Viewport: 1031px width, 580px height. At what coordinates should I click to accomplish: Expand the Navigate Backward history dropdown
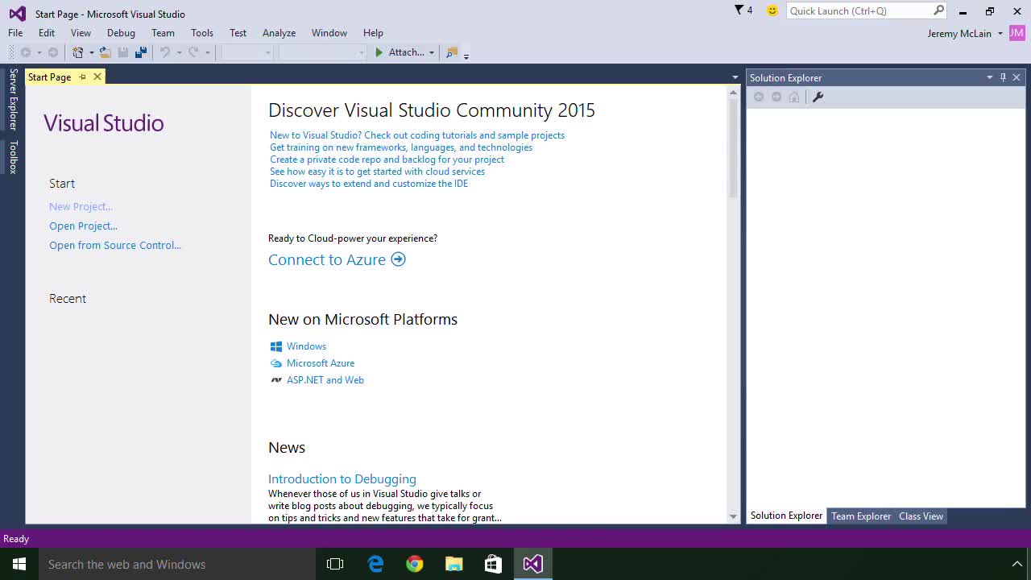click(39, 52)
